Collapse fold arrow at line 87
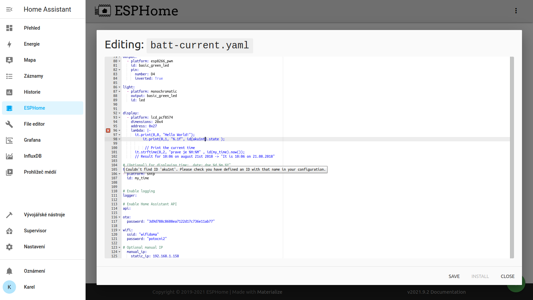Image resolution: width=533 pixels, height=300 pixels. 120,91
